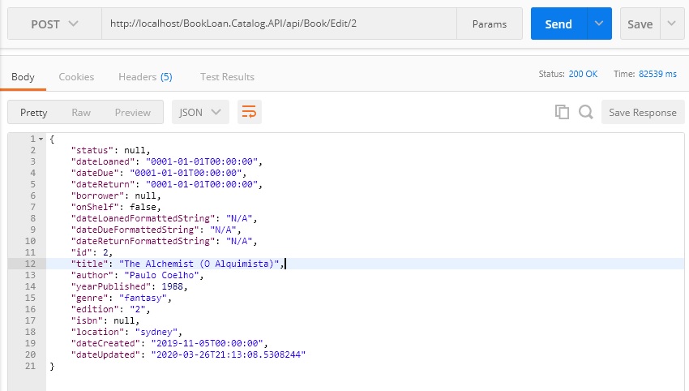The height and width of the screenshot is (391, 689).
Task: Switch response view to Preview
Action: [x=133, y=113]
